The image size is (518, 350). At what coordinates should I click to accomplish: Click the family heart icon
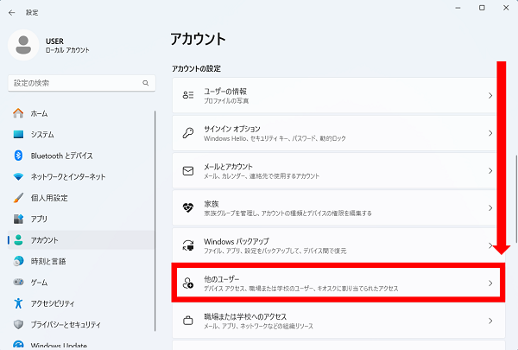188,208
